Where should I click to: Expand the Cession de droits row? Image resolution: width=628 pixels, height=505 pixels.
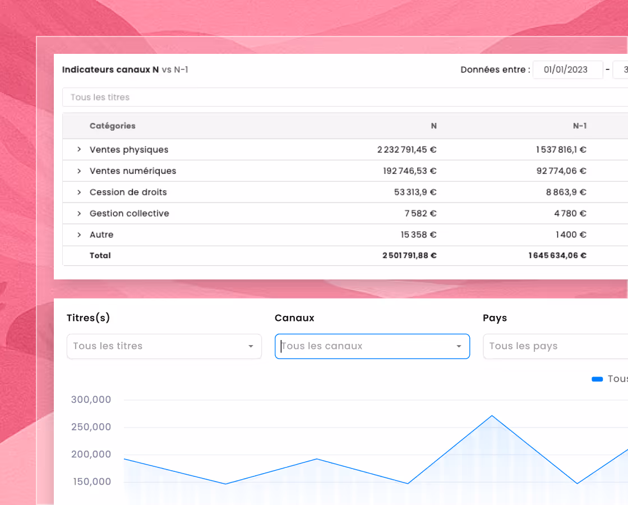[79, 192]
